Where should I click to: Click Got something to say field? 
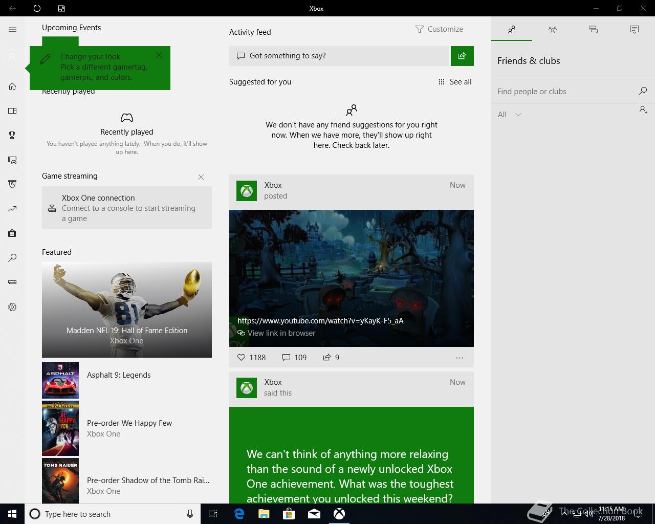[339, 56]
